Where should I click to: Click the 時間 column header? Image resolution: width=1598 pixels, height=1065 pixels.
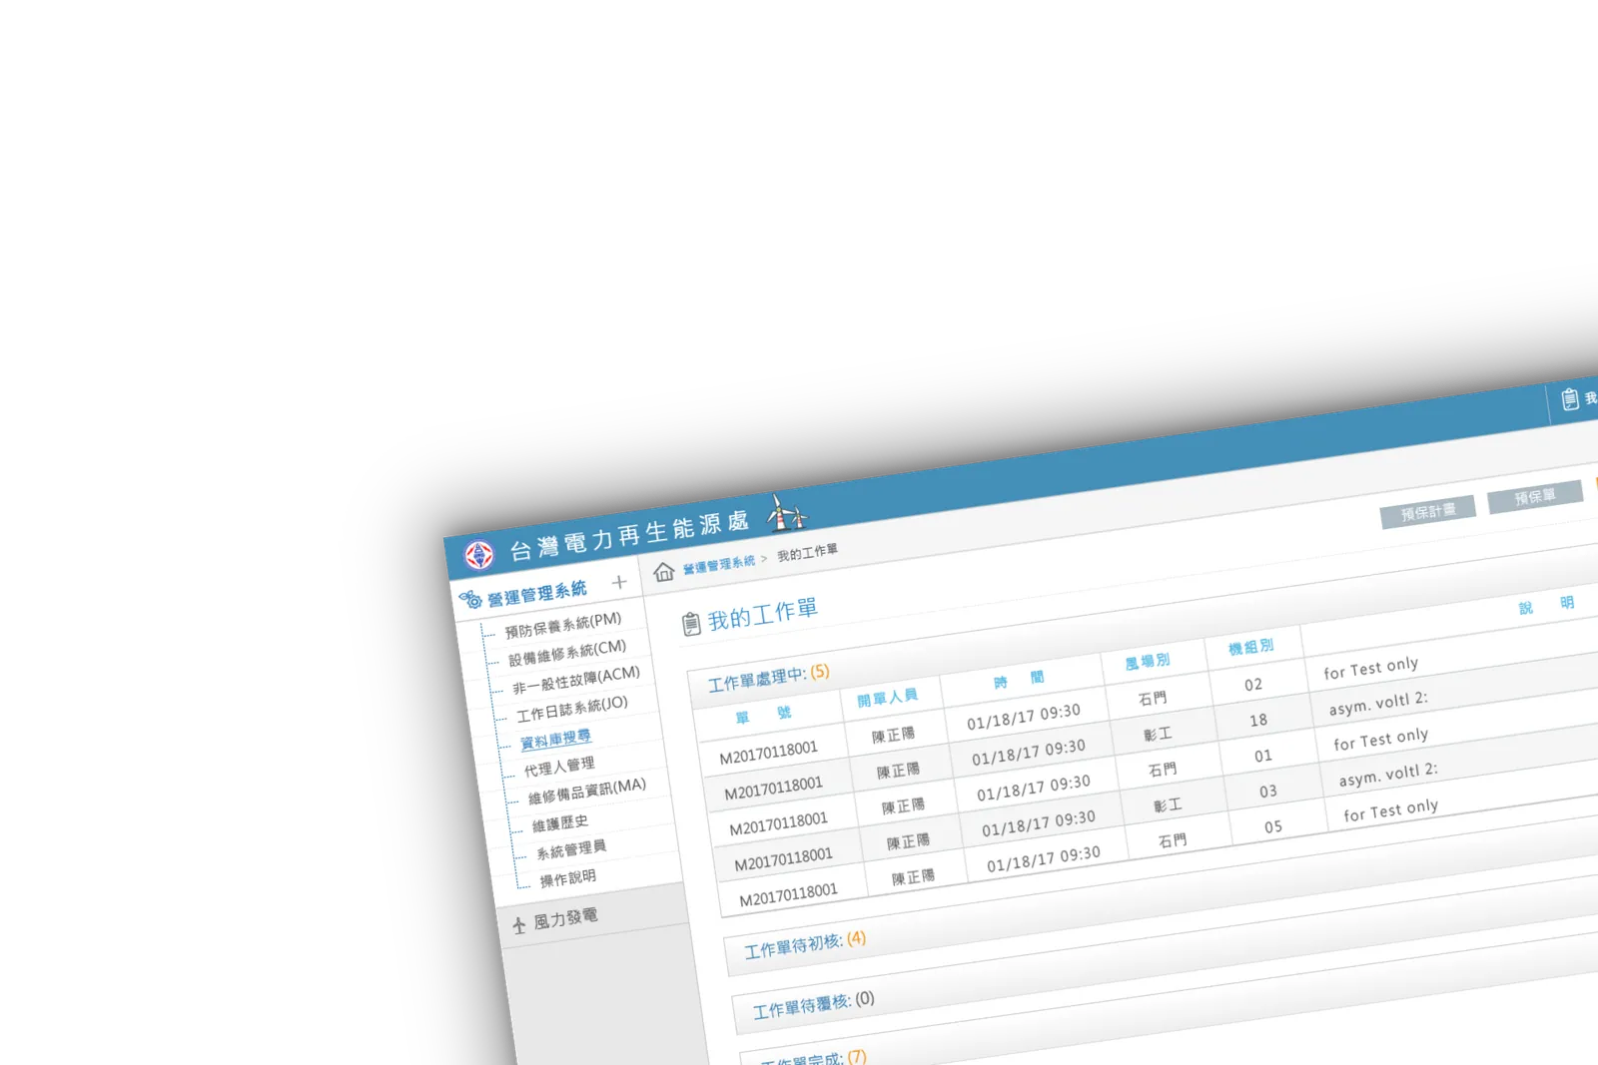point(1019,680)
